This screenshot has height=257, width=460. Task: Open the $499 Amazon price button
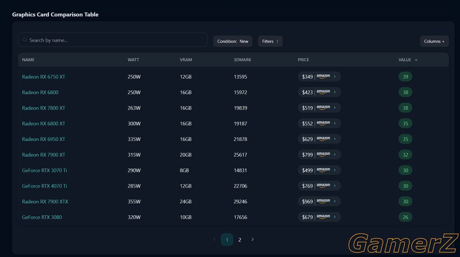[319, 170]
